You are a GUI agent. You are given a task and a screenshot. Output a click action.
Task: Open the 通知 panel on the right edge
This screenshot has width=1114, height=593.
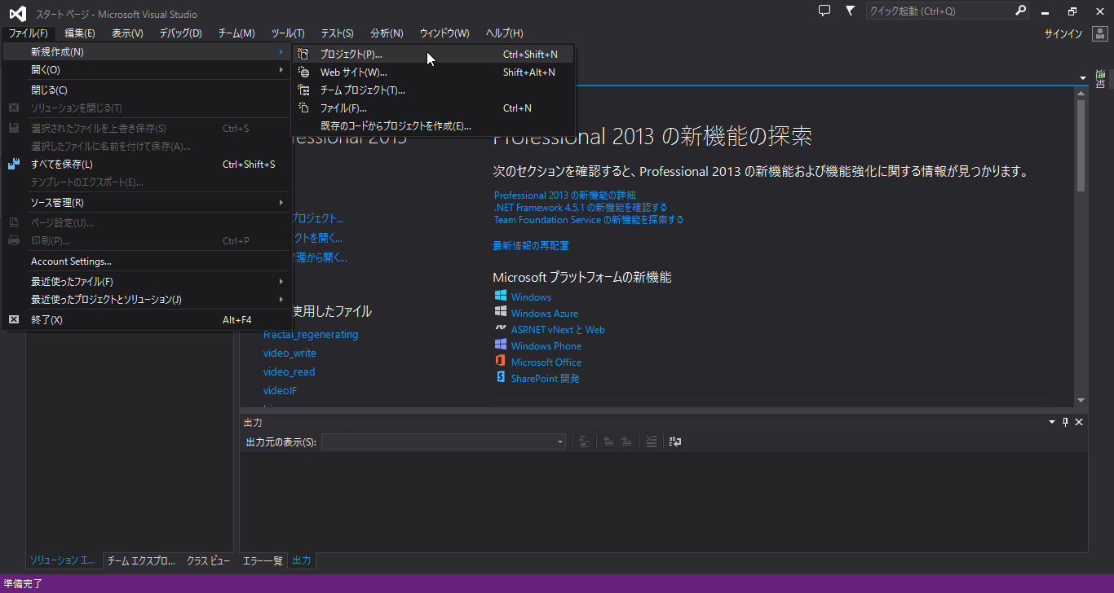(x=1102, y=77)
